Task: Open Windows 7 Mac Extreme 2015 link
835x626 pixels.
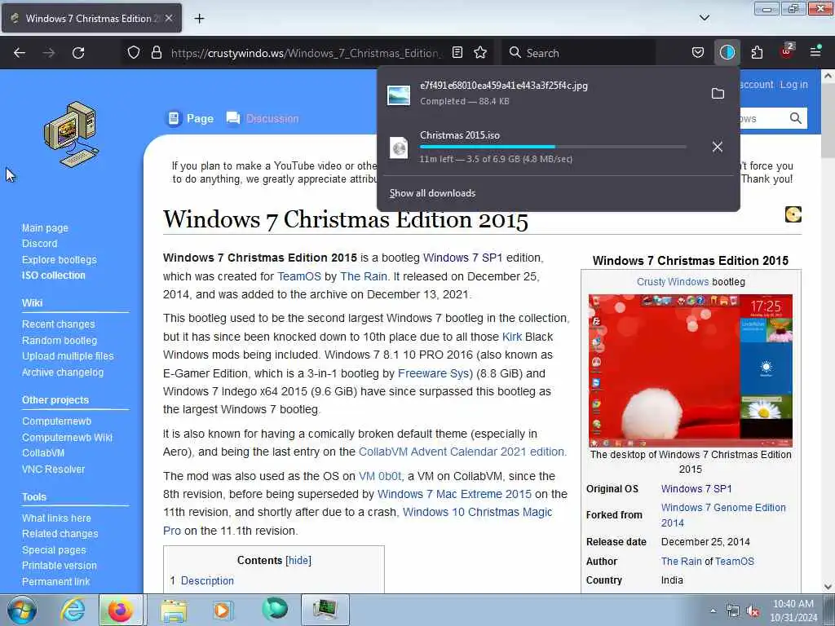Action: (x=454, y=494)
